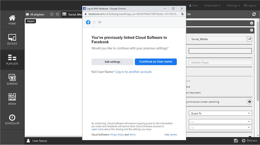Open the Screens section
Viewport: 260px width, 145px height.
tap(12, 80)
